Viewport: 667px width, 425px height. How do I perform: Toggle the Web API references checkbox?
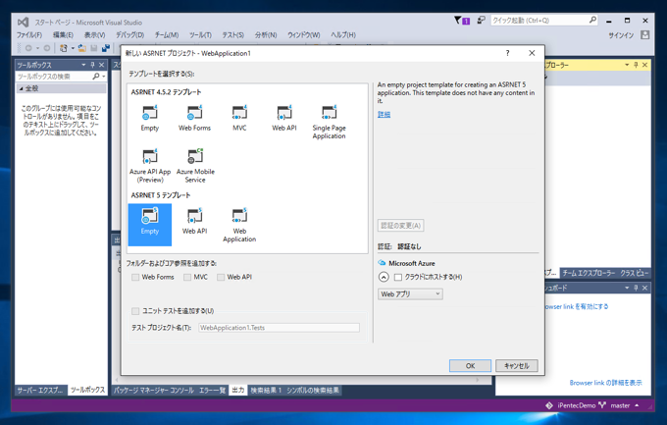[x=221, y=277]
